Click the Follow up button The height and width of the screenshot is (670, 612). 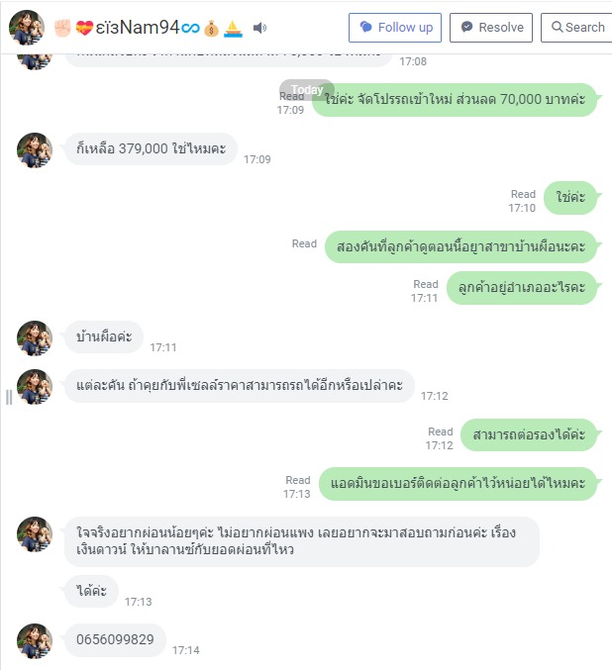pos(395,28)
